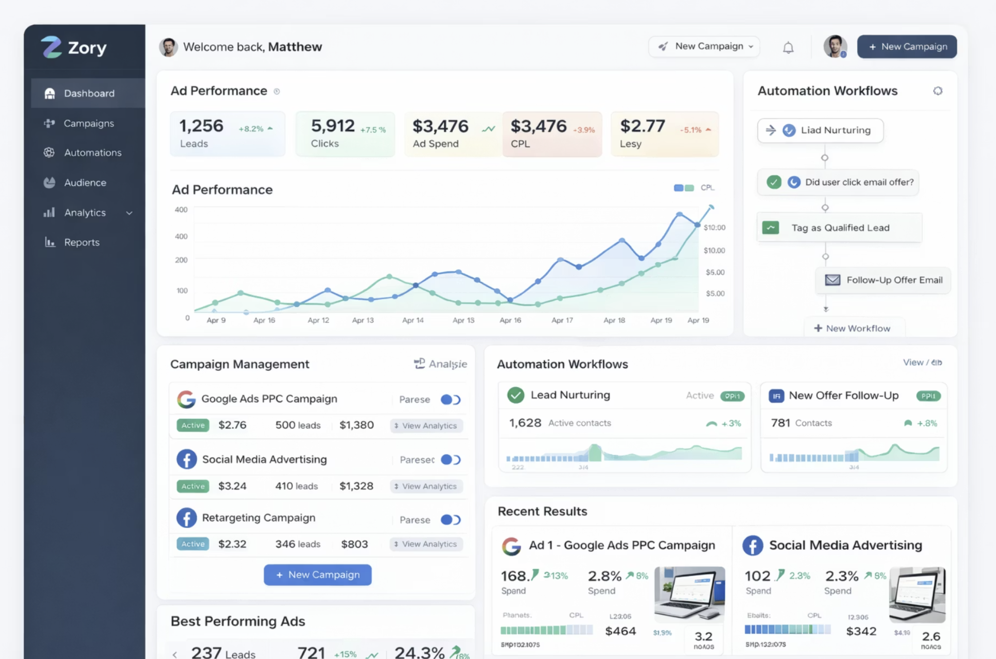Click the Follow-Up Offer Email envelope icon
Image resolution: width=996 pixels, height=659 pixels.
click(x=832, y=280)
